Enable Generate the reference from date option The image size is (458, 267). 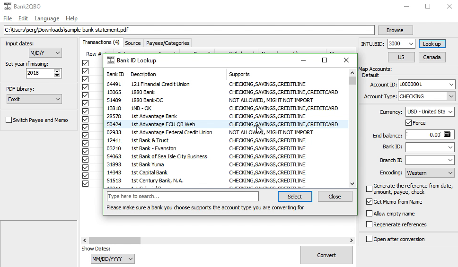click(369, 189)
